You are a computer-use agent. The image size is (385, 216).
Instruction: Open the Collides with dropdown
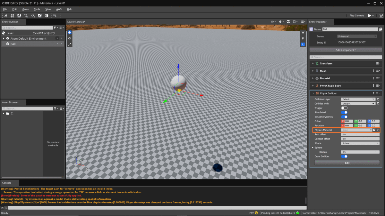(x=358, y=104)
